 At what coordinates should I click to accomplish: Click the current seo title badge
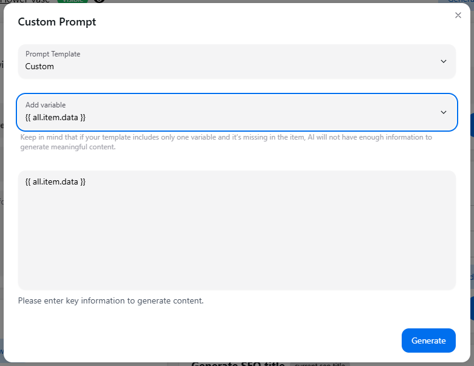click(320, 364)
